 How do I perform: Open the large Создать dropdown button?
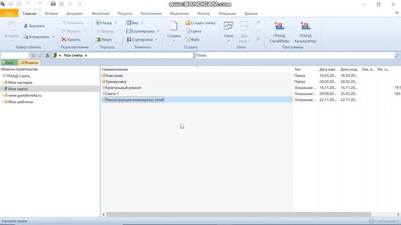pyautogui.click(x=174, y=32)
